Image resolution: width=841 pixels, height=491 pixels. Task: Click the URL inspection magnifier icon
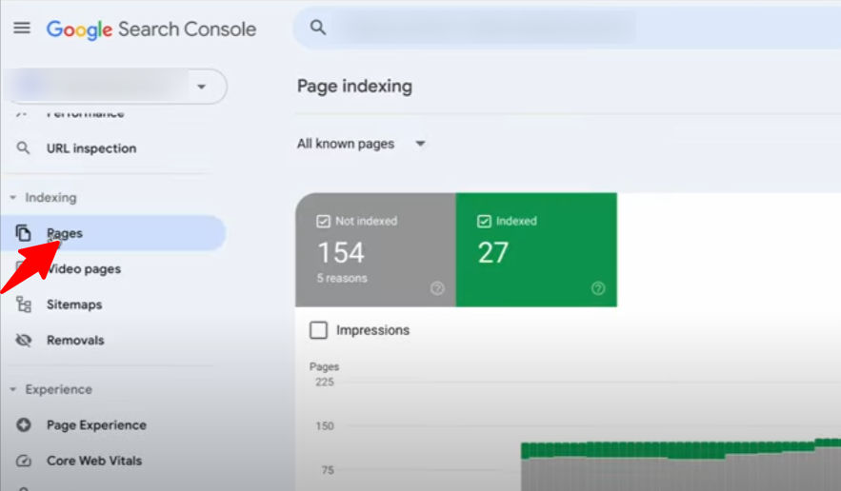click(23, 147)
